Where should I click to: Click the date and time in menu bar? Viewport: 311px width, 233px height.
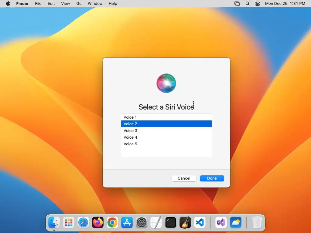(285, 4)
